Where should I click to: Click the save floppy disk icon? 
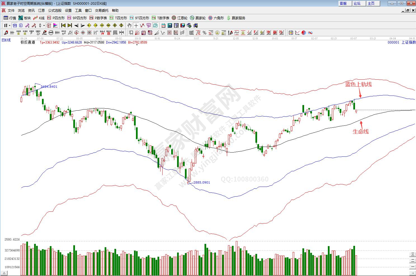click(x=183, y=25)
